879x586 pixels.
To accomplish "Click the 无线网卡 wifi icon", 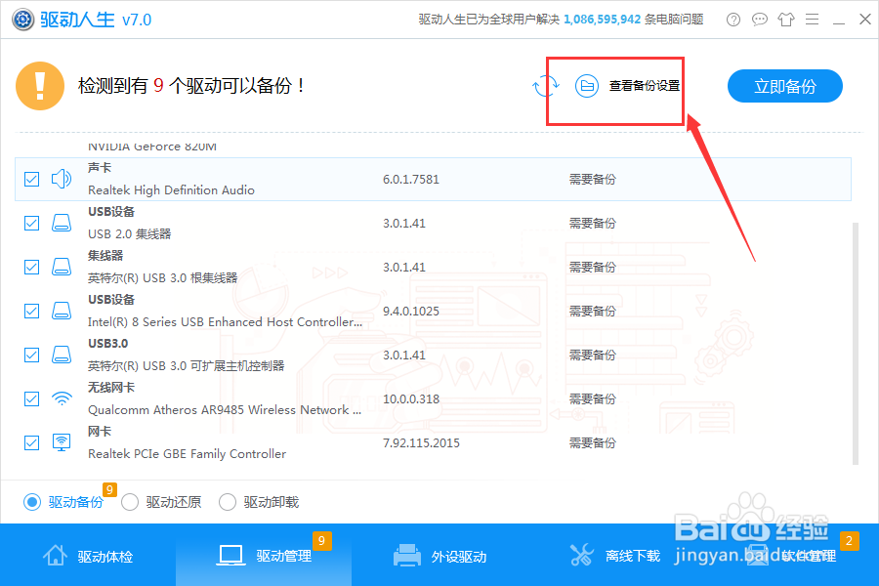I will coord(62,398).
